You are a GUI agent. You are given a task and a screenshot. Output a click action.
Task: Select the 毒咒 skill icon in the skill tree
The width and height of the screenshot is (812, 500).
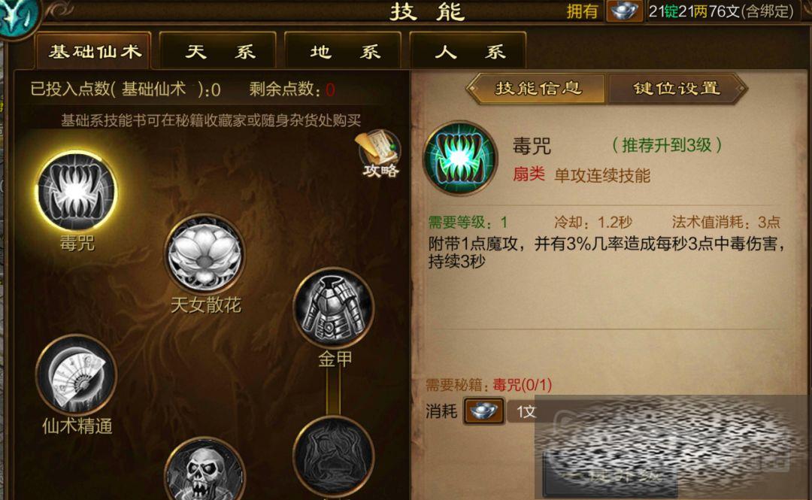pyautogui.click(x=77, y=191)
